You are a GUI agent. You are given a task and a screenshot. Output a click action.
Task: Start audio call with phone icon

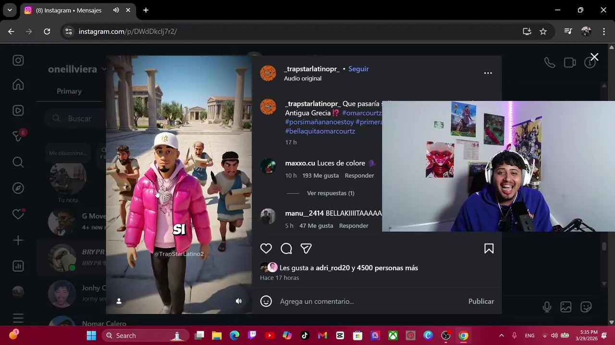pos(549,63)
